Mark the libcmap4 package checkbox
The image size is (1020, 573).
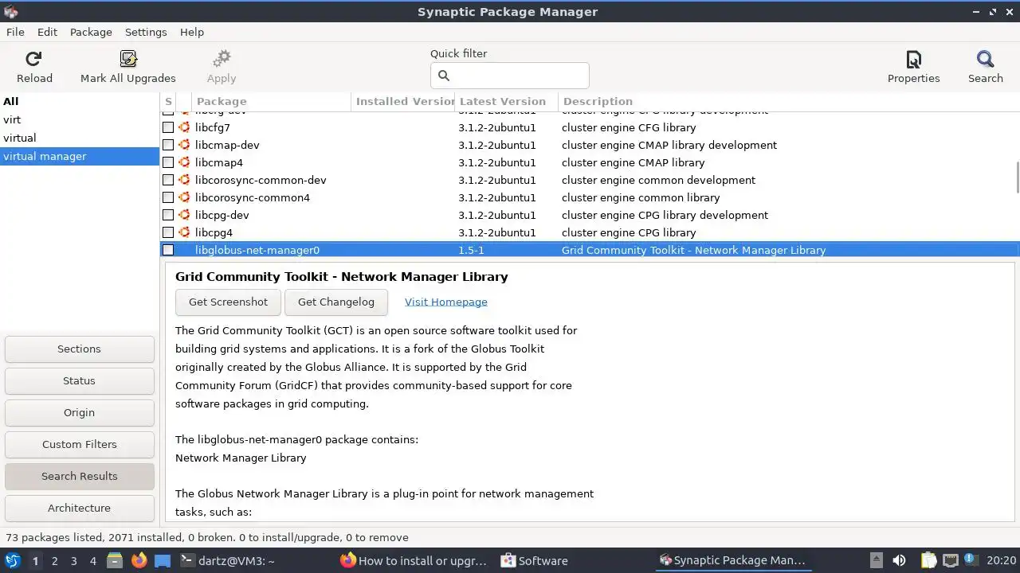pyautogui.click(x=168, y=162)
